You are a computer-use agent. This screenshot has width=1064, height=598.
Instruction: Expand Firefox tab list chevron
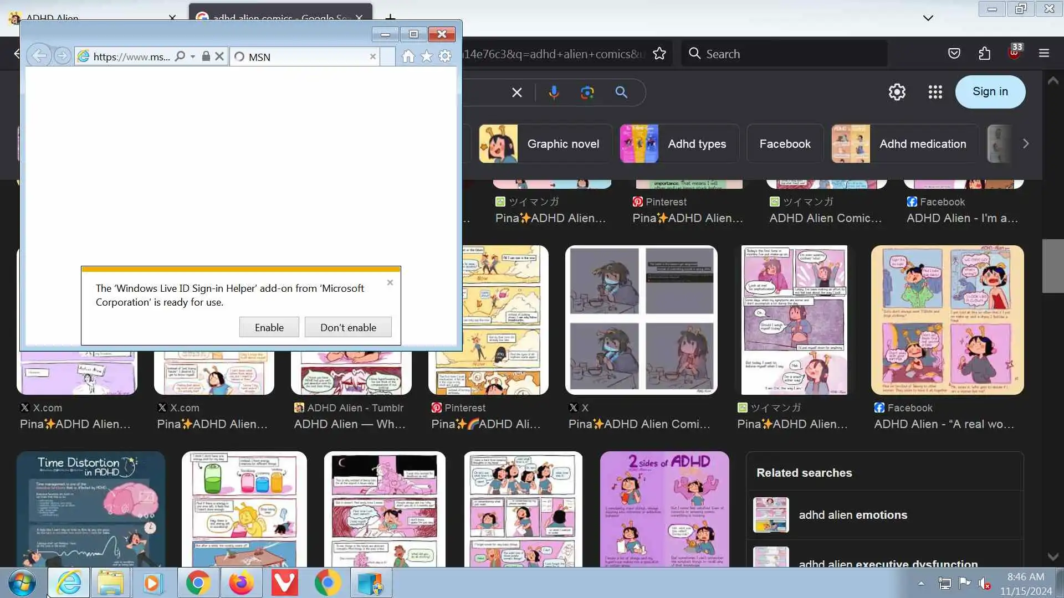(928, 18)
